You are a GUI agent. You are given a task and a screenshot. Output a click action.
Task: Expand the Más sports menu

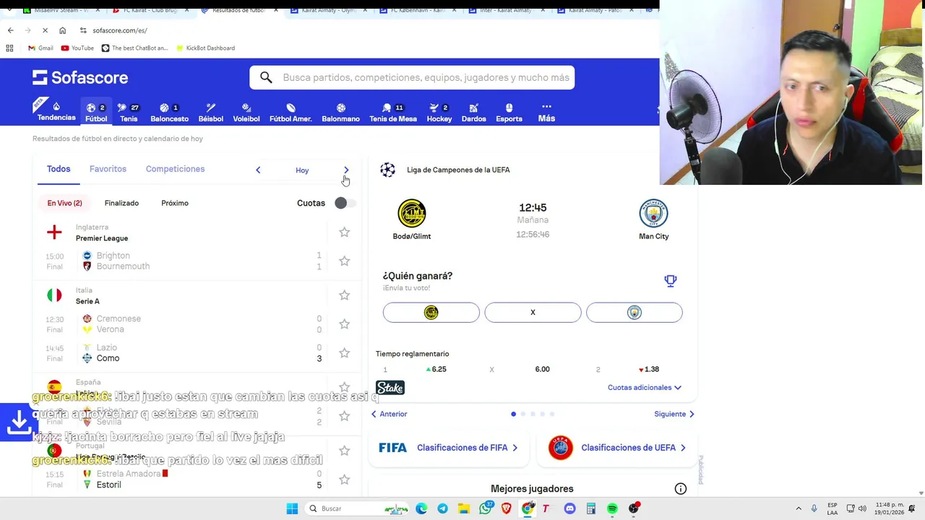546,112
